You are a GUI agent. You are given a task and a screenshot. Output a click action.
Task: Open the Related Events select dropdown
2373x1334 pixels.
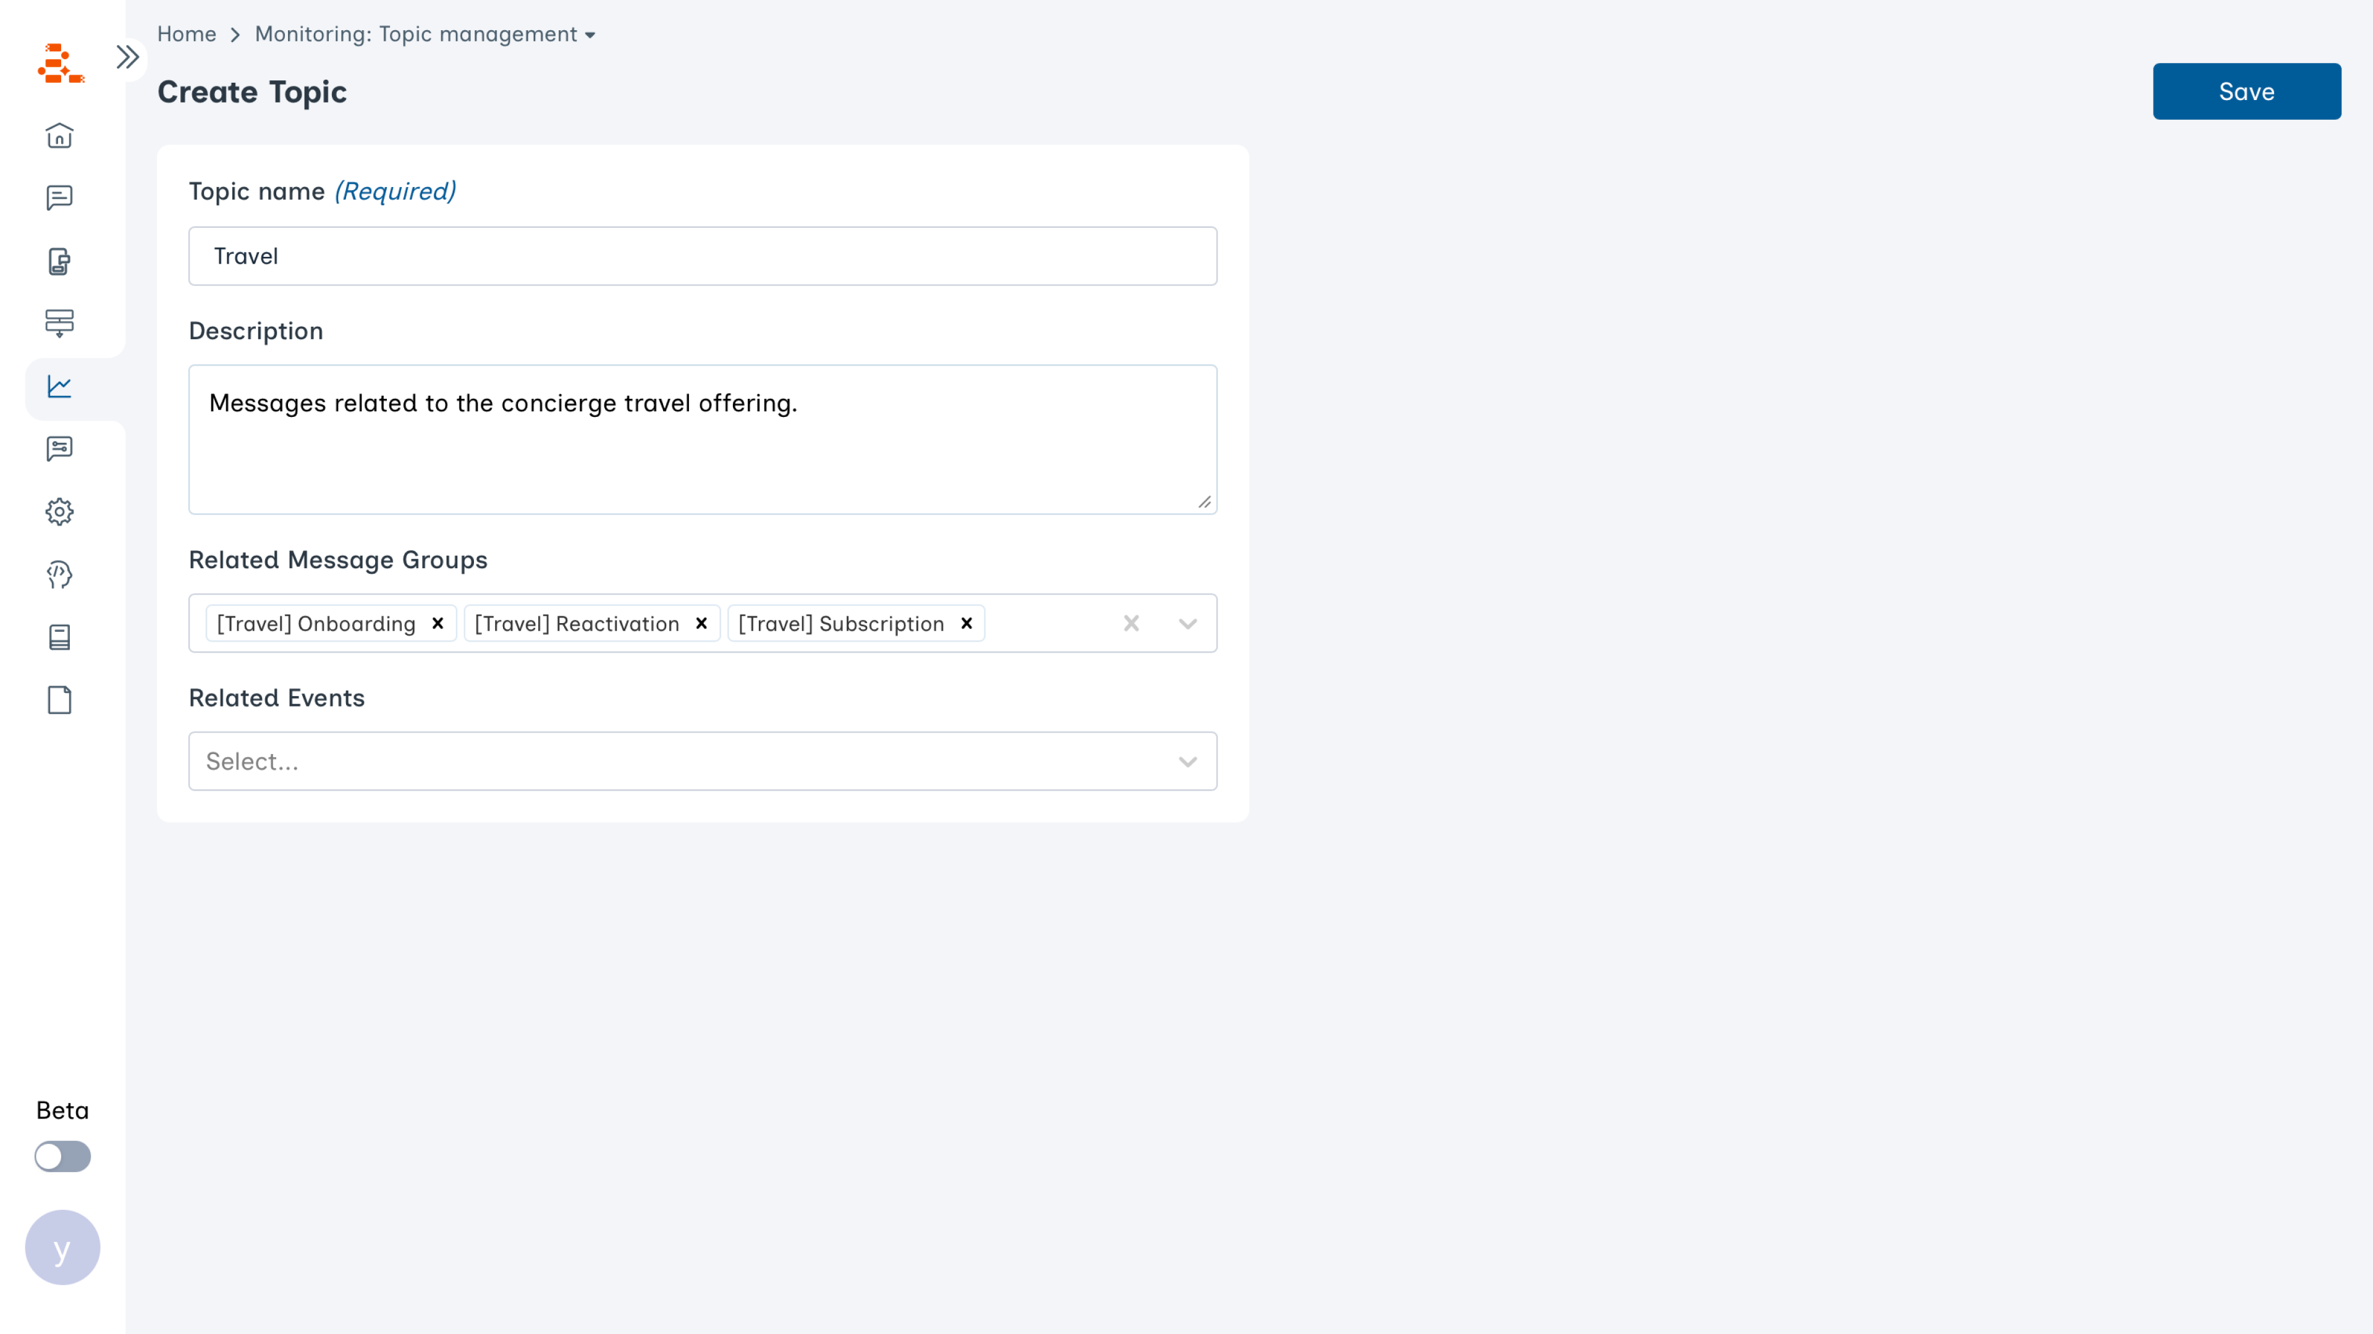tap(702, 761)
